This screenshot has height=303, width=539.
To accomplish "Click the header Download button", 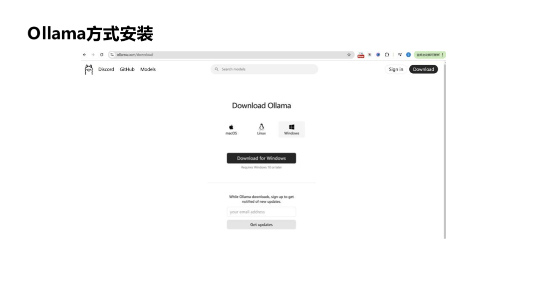I will (424, 69).
